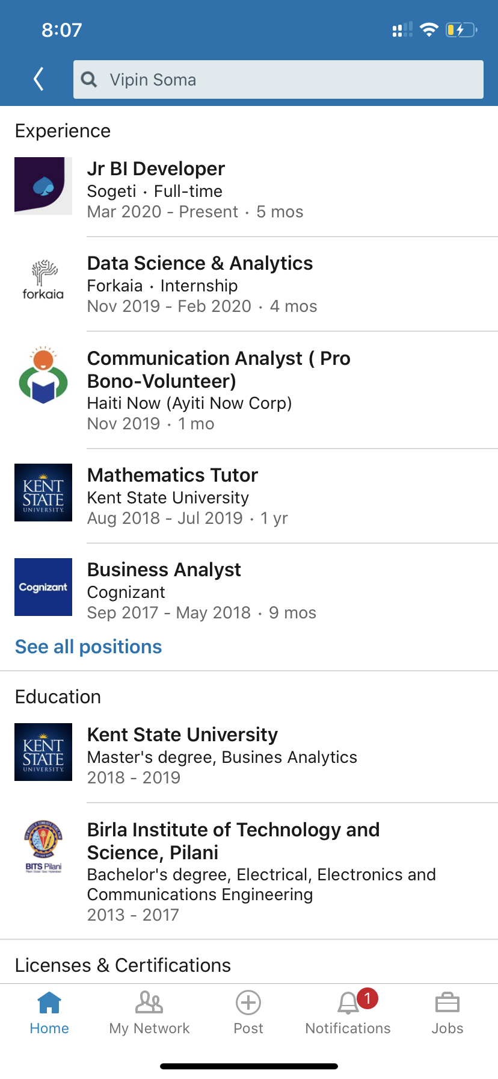Click See all positions link
This screenshot has width=498, height=1079.
point(88,647)
